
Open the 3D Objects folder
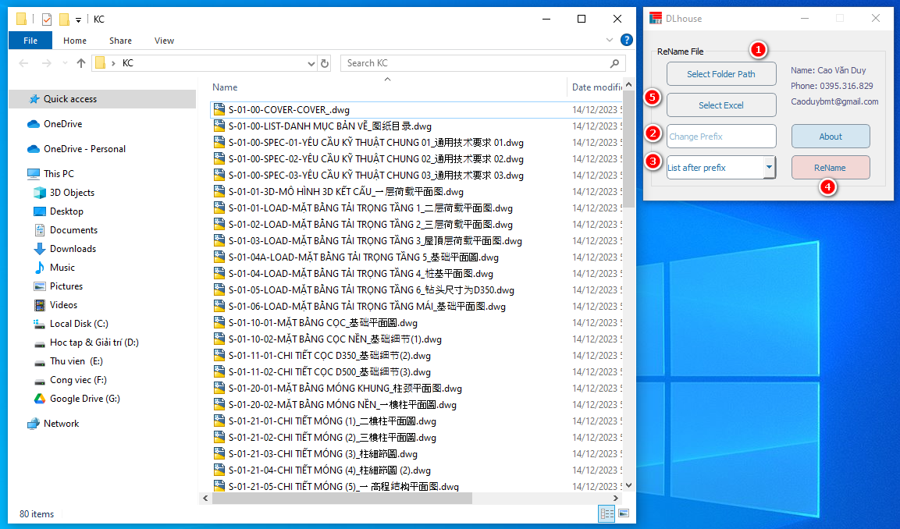[72, 193]
